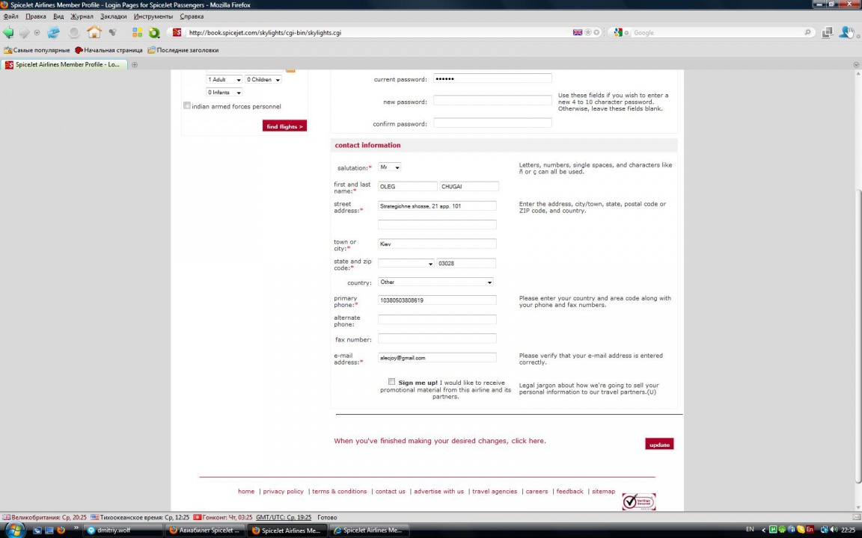This screenshot has height=538, width=862.
Task: Open a new tab with plus icon
Action: 135,65
